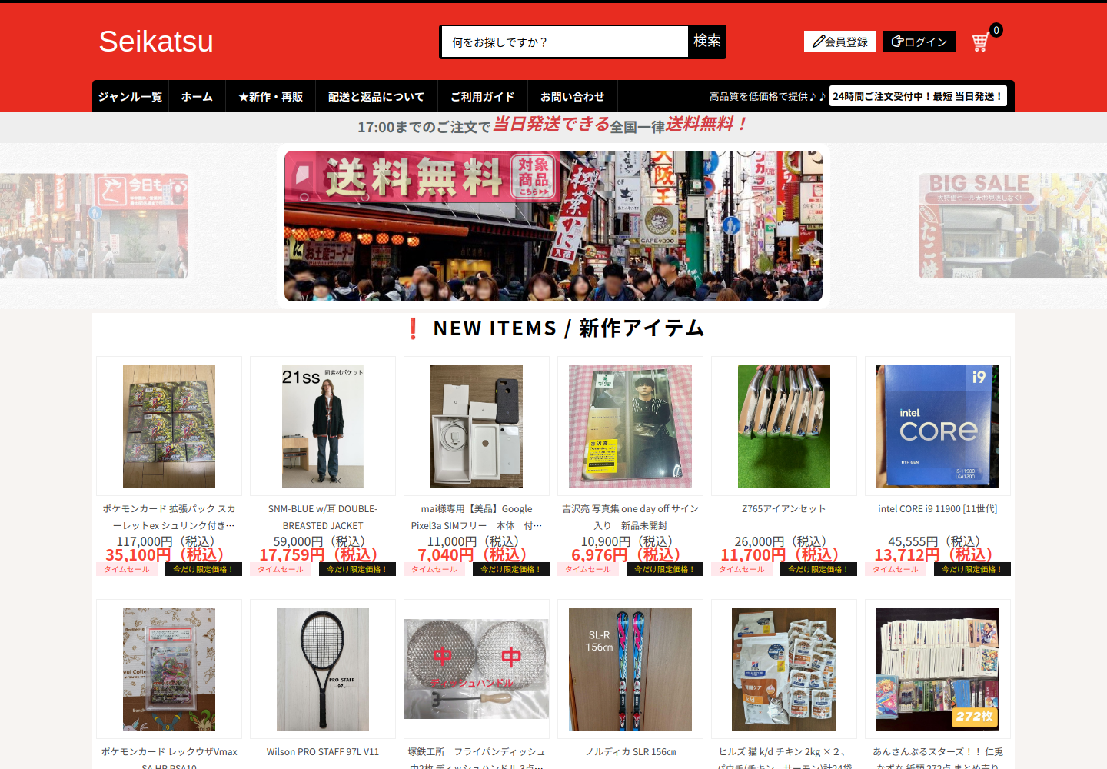Viewport: 1107px width, 769px height.
Task: Click the Z765アイアンセット title link
Action: 784,509
